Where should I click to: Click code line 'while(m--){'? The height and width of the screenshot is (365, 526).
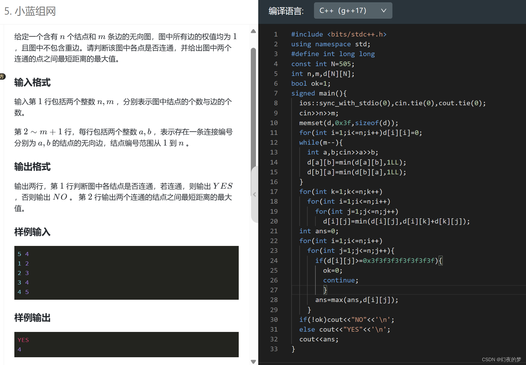click(321, 142)
